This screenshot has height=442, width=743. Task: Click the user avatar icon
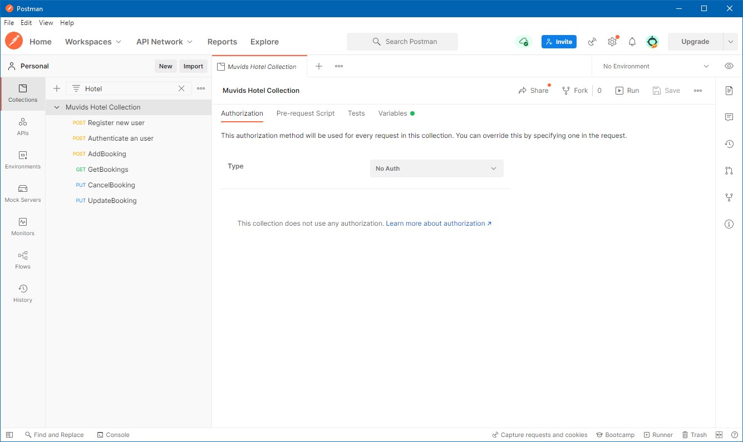tap(652, 42)
